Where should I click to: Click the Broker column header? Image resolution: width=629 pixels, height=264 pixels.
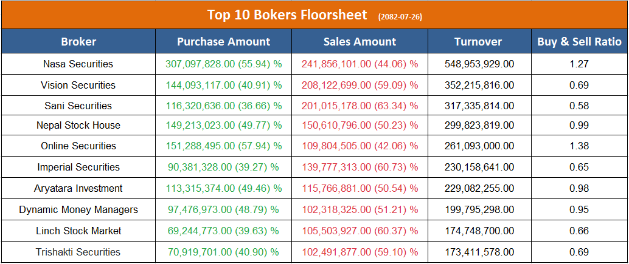78,42
